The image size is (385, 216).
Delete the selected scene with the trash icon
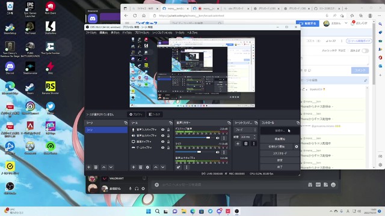point(96,167)
